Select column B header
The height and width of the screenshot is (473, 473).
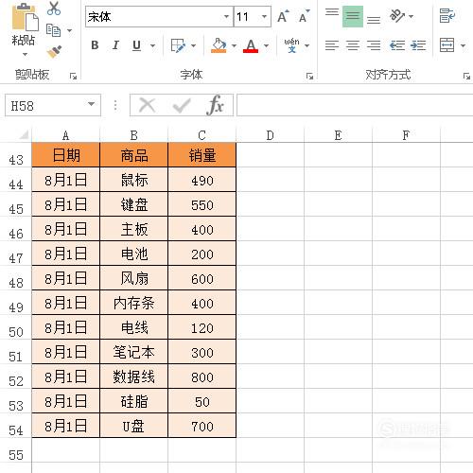134,135
